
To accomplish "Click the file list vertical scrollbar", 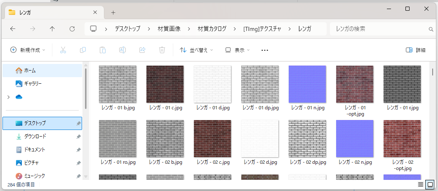I will [x=433, y=71].
